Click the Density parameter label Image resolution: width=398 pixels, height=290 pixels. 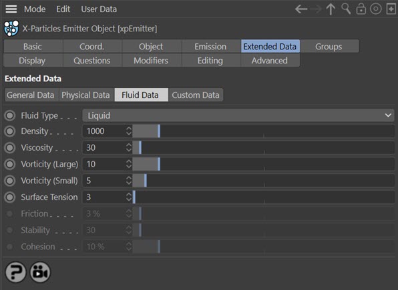(x=35, y=131)
